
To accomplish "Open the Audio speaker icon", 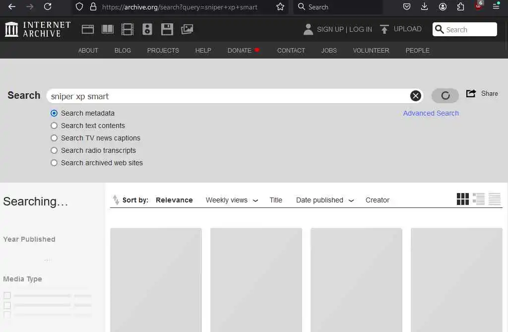I will tap(147, 29).
